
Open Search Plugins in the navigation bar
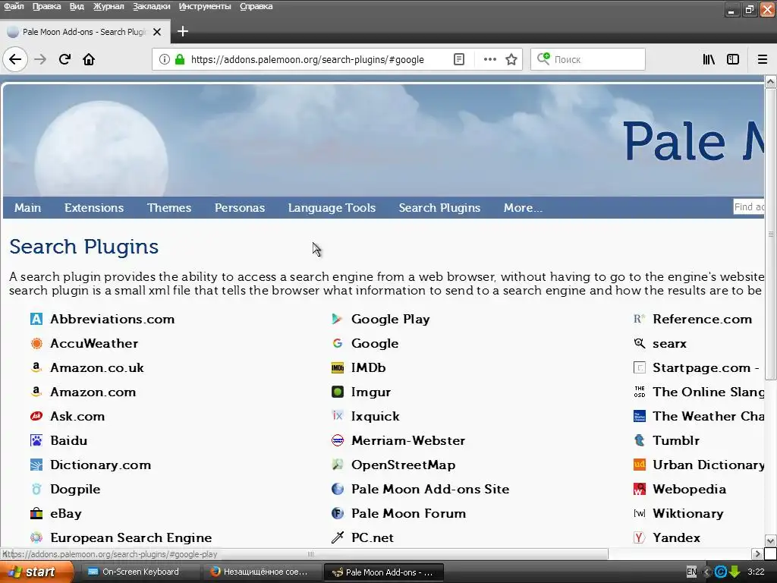pos(439,208)
